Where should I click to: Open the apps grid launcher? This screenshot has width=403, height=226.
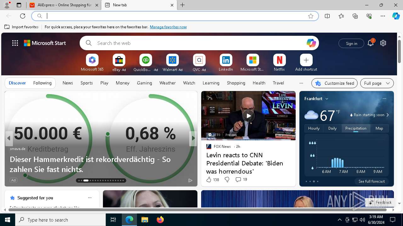click(x=15, y=43)
